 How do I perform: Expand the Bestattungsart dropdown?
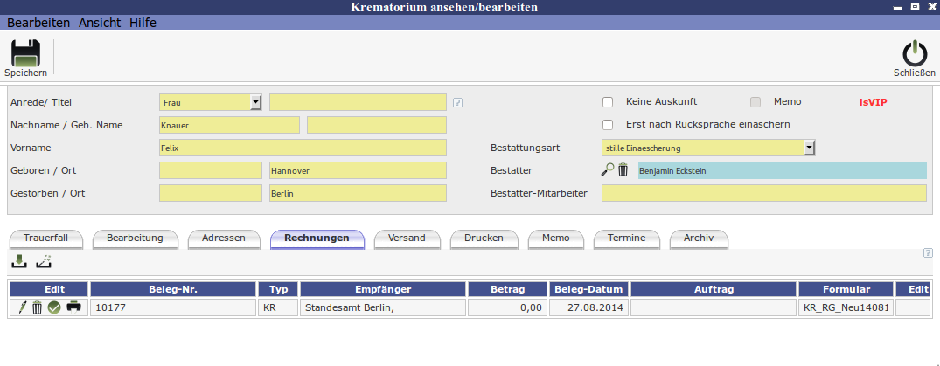809,148
